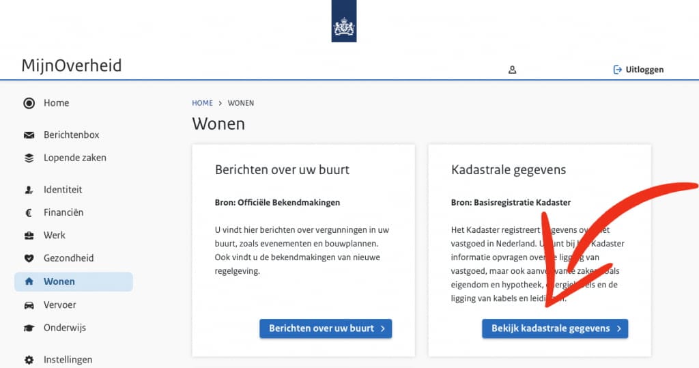The width and height of the screenshot is (699, 368).
Task: Open Home in the sidebar menu
Action: 56,103
